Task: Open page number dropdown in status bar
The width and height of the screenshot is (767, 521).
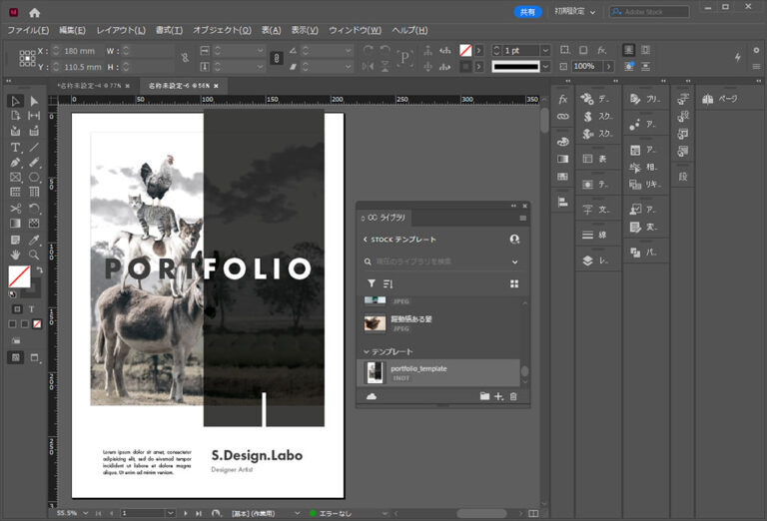Action: click(x=170, y=513)
